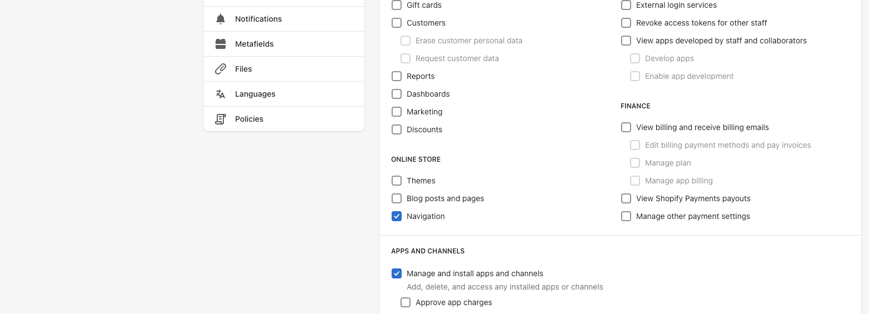Check View billing and receive billing emails
The width and height of the screenshot is (869, 314).
626,127
